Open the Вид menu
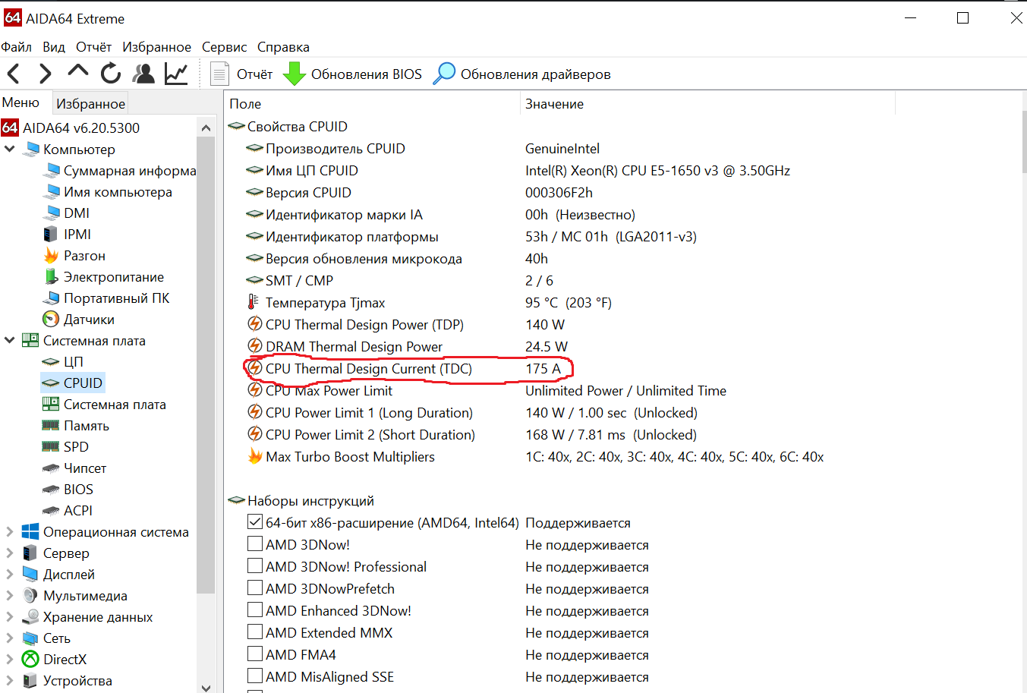Image resolution: width=1027 pixels, height=693 pixels. click(54, 47)
